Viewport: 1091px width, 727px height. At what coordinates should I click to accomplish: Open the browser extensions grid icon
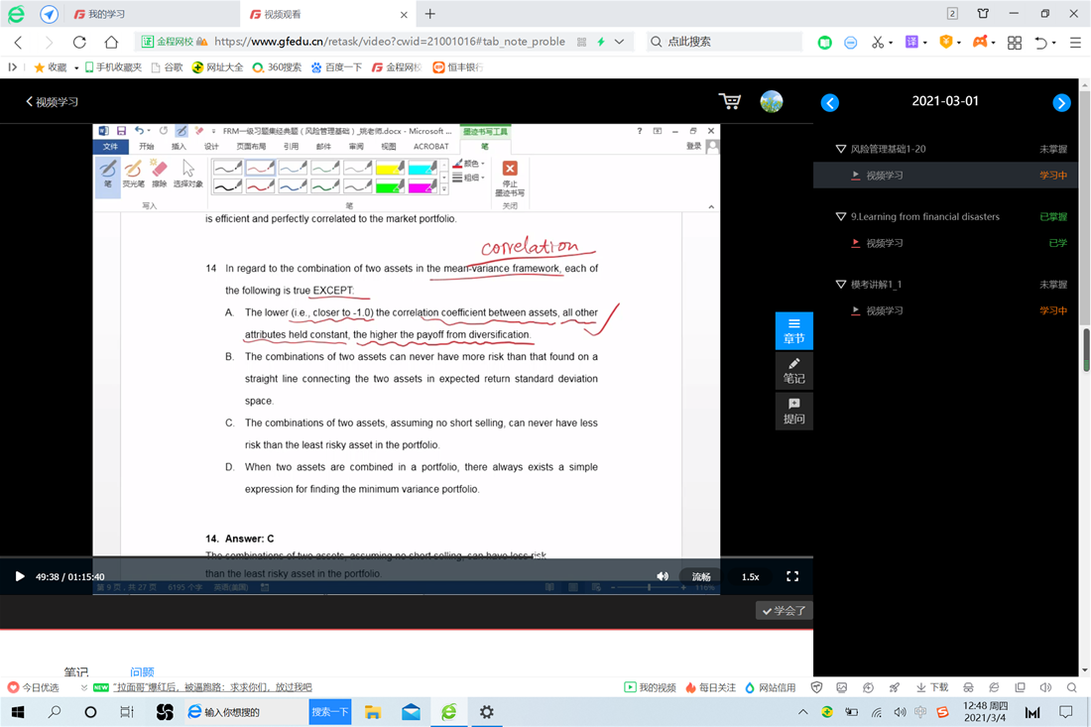point(1015,42)
